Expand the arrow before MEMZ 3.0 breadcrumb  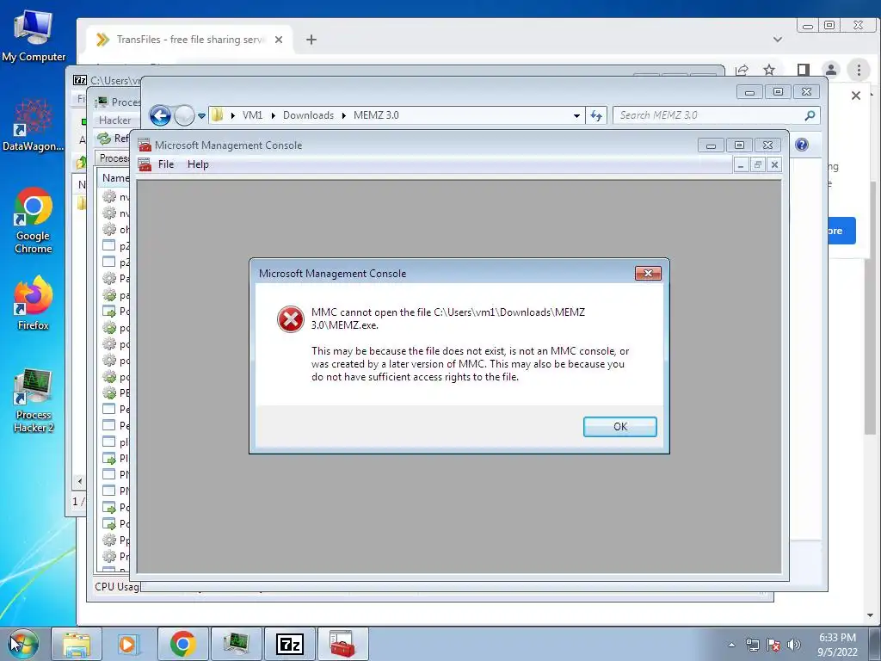tap(343, 115)
